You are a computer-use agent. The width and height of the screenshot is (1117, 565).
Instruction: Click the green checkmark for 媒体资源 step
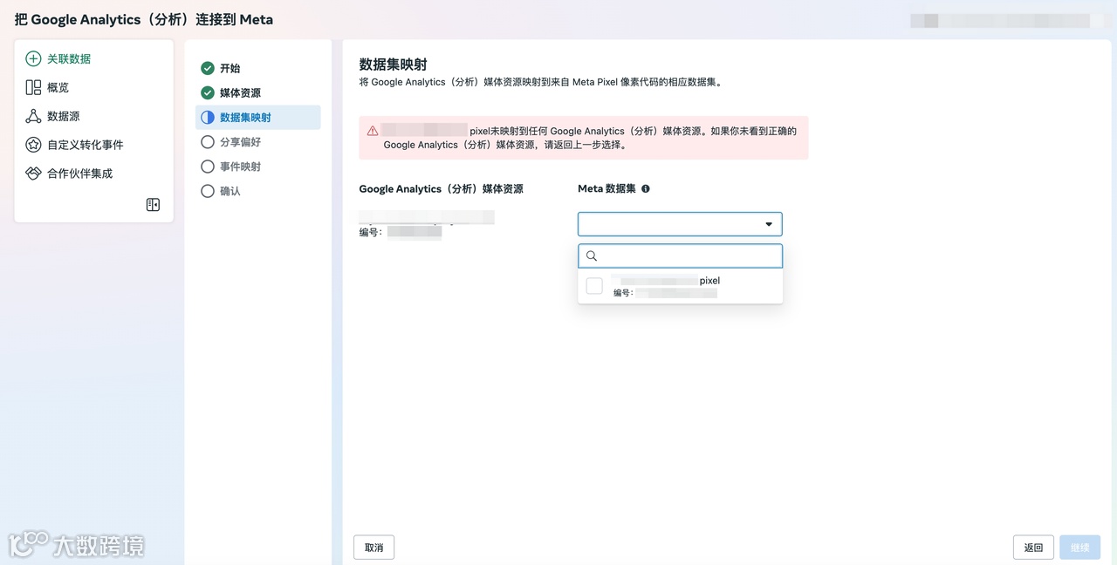coord(208,92)
